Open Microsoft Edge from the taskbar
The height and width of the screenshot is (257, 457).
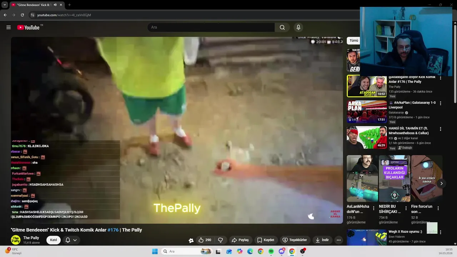point(250,251)
